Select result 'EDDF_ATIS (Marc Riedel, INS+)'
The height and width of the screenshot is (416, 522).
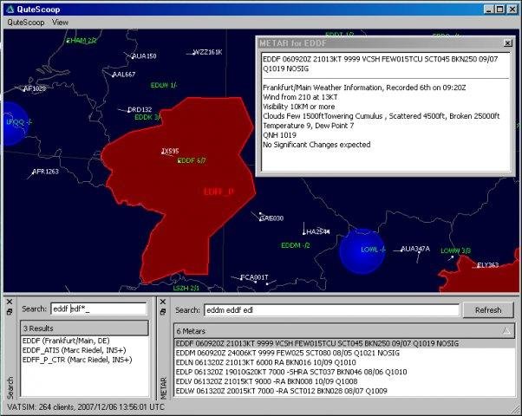[x=75, y=350]
